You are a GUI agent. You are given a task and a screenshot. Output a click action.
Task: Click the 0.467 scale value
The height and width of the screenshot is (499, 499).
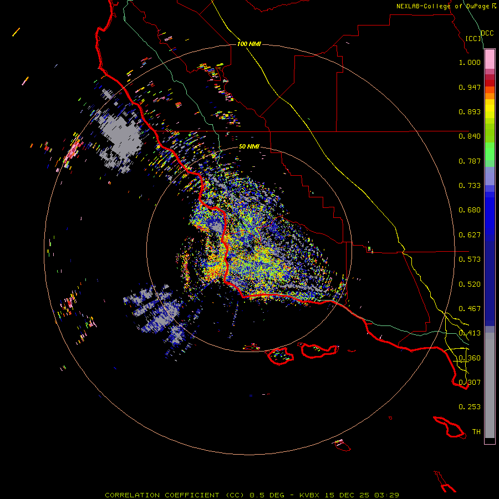(x=470, y=309)
